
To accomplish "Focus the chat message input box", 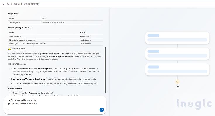I will point(55,105).
